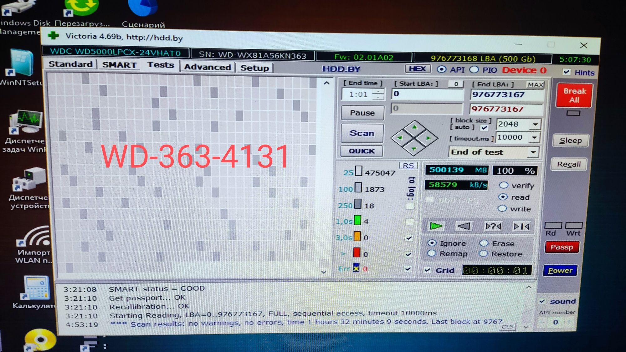Viewport: 626px width, 352px height.
Task: Select the read test mode
Action: point(503,197)
